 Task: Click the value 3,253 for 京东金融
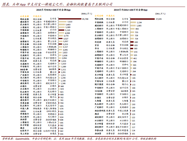point(65,44)
